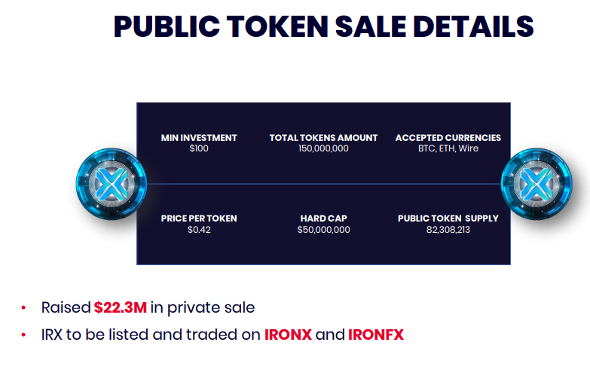Select the Total Tokens Amount label
The image size is (590, 385).
tap(323, 138)
